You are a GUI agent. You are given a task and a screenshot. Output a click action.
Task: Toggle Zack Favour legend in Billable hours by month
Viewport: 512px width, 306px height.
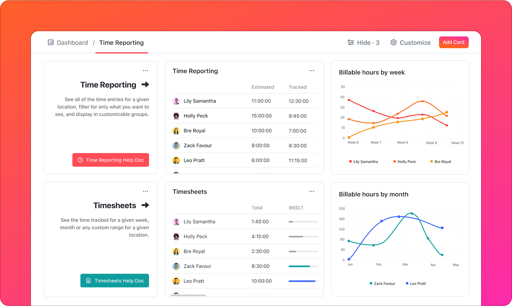pyautogui.click(x=382, y=283)
